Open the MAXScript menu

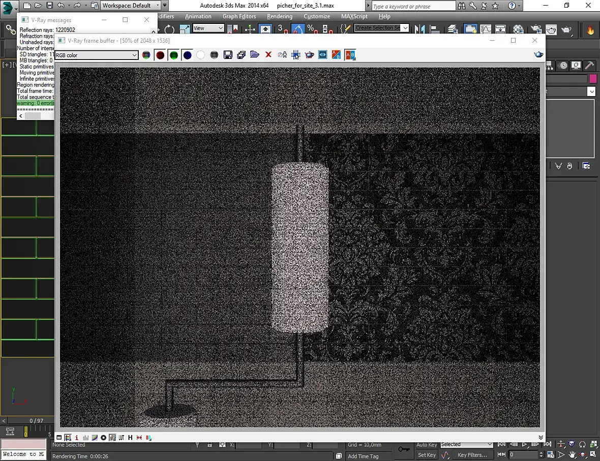[354, 16]
